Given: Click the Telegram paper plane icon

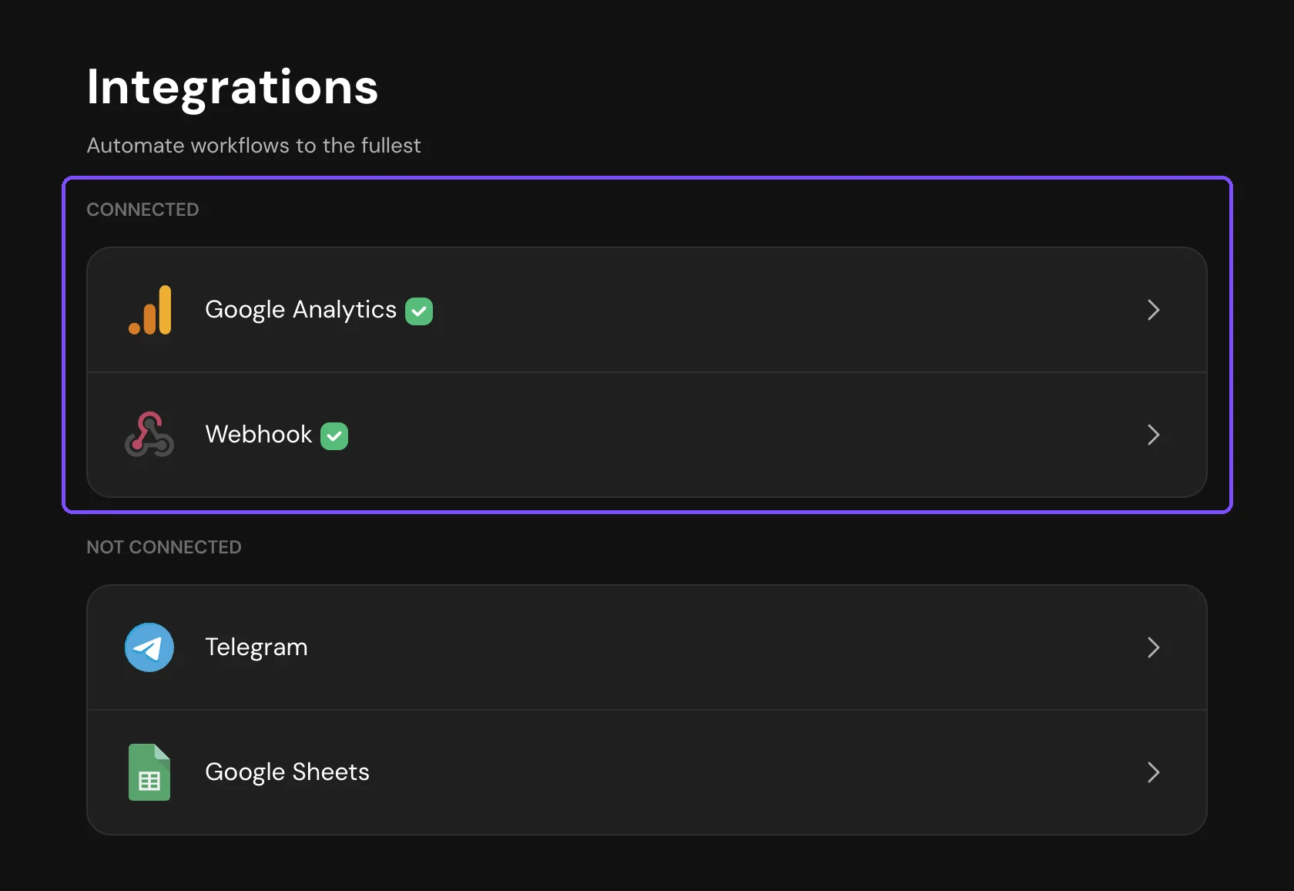Looking at the screenshot, I should tap(149, 647).
